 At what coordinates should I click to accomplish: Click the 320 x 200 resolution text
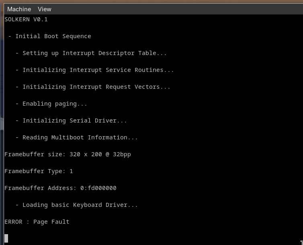86,154
